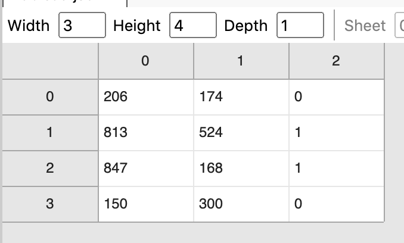Click the cell containing 150
The image size is (404, 243).
[146, 204]
